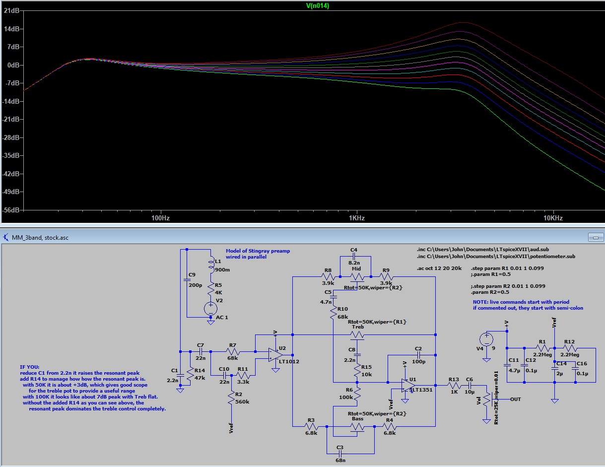
Task: Click the 'IF YOU:' comment heading
Action: 29,367
